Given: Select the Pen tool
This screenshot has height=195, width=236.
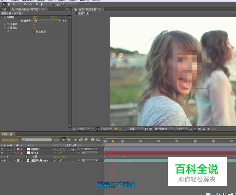Looking at the screenshot, I should 42,4.
